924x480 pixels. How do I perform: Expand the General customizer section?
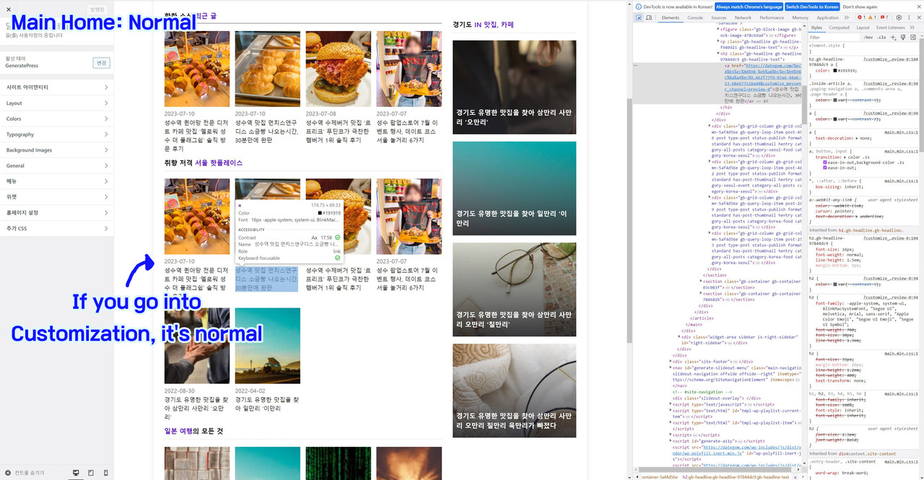pos(56,166)
